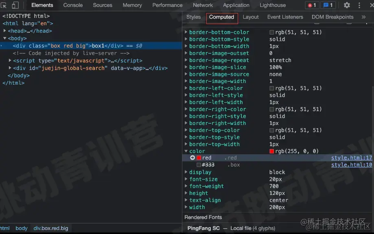The image size is (374, 234).
Task: Expand border-bottom-color property
Action: (186, 32)
